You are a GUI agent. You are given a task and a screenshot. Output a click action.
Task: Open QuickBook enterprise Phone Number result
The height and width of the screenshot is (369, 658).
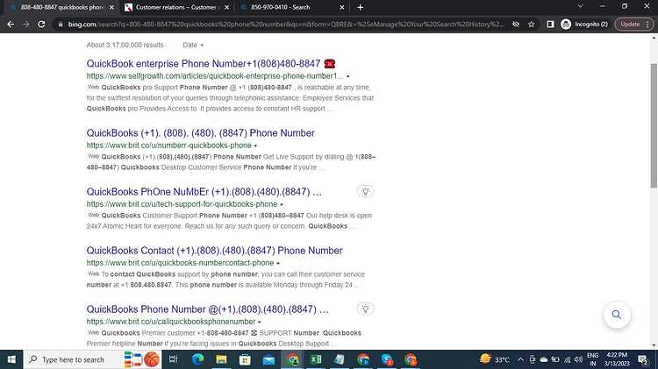(x=211, y=64)
